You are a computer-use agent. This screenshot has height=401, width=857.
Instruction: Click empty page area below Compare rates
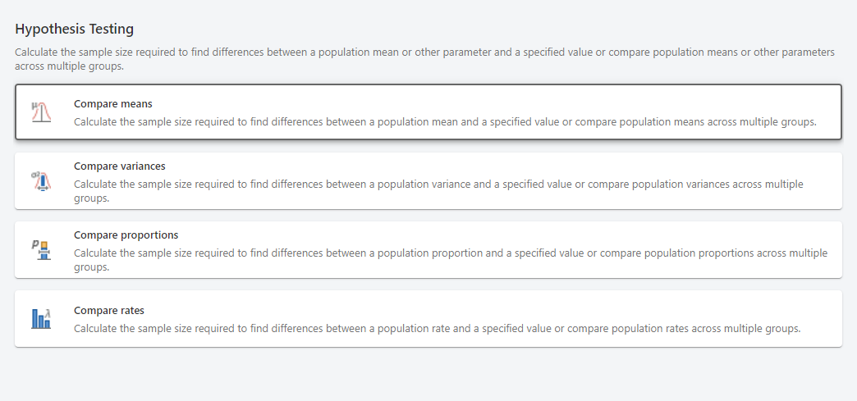click(428, 375)
